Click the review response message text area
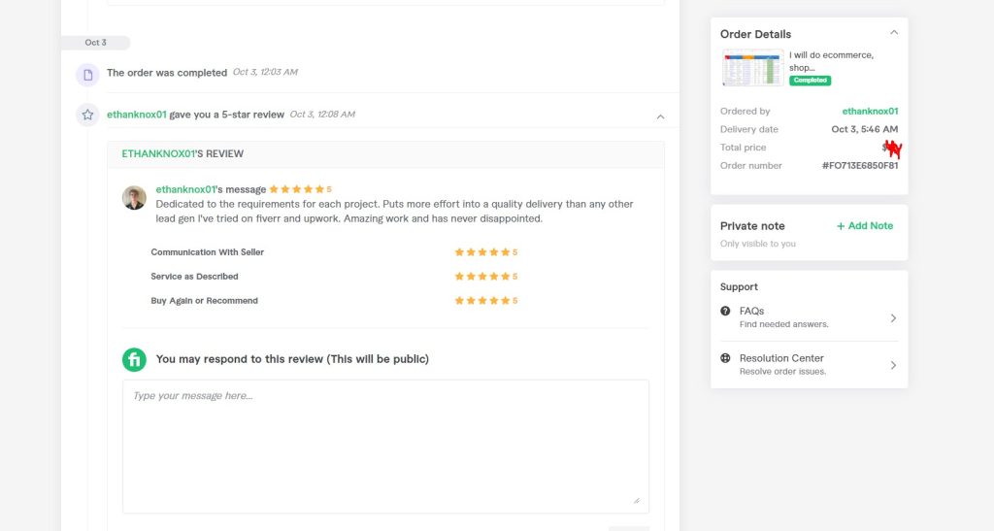994x531 pixels. [x=385, y=447]
